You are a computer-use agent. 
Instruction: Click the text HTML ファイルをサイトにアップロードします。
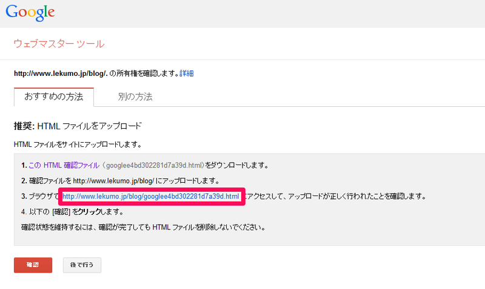pos(78,144)
